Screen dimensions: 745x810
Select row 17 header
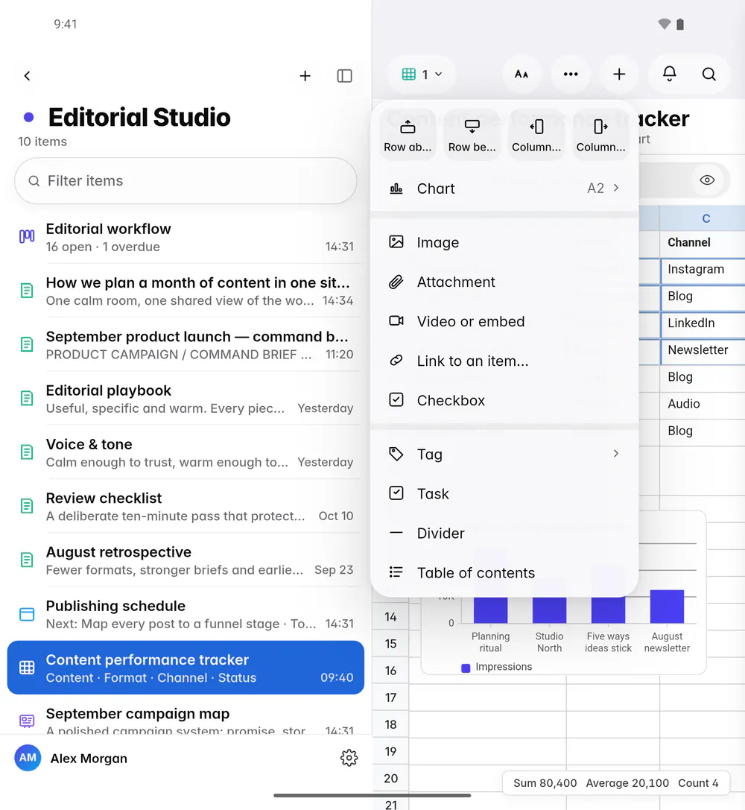click(x=391, y=697)
